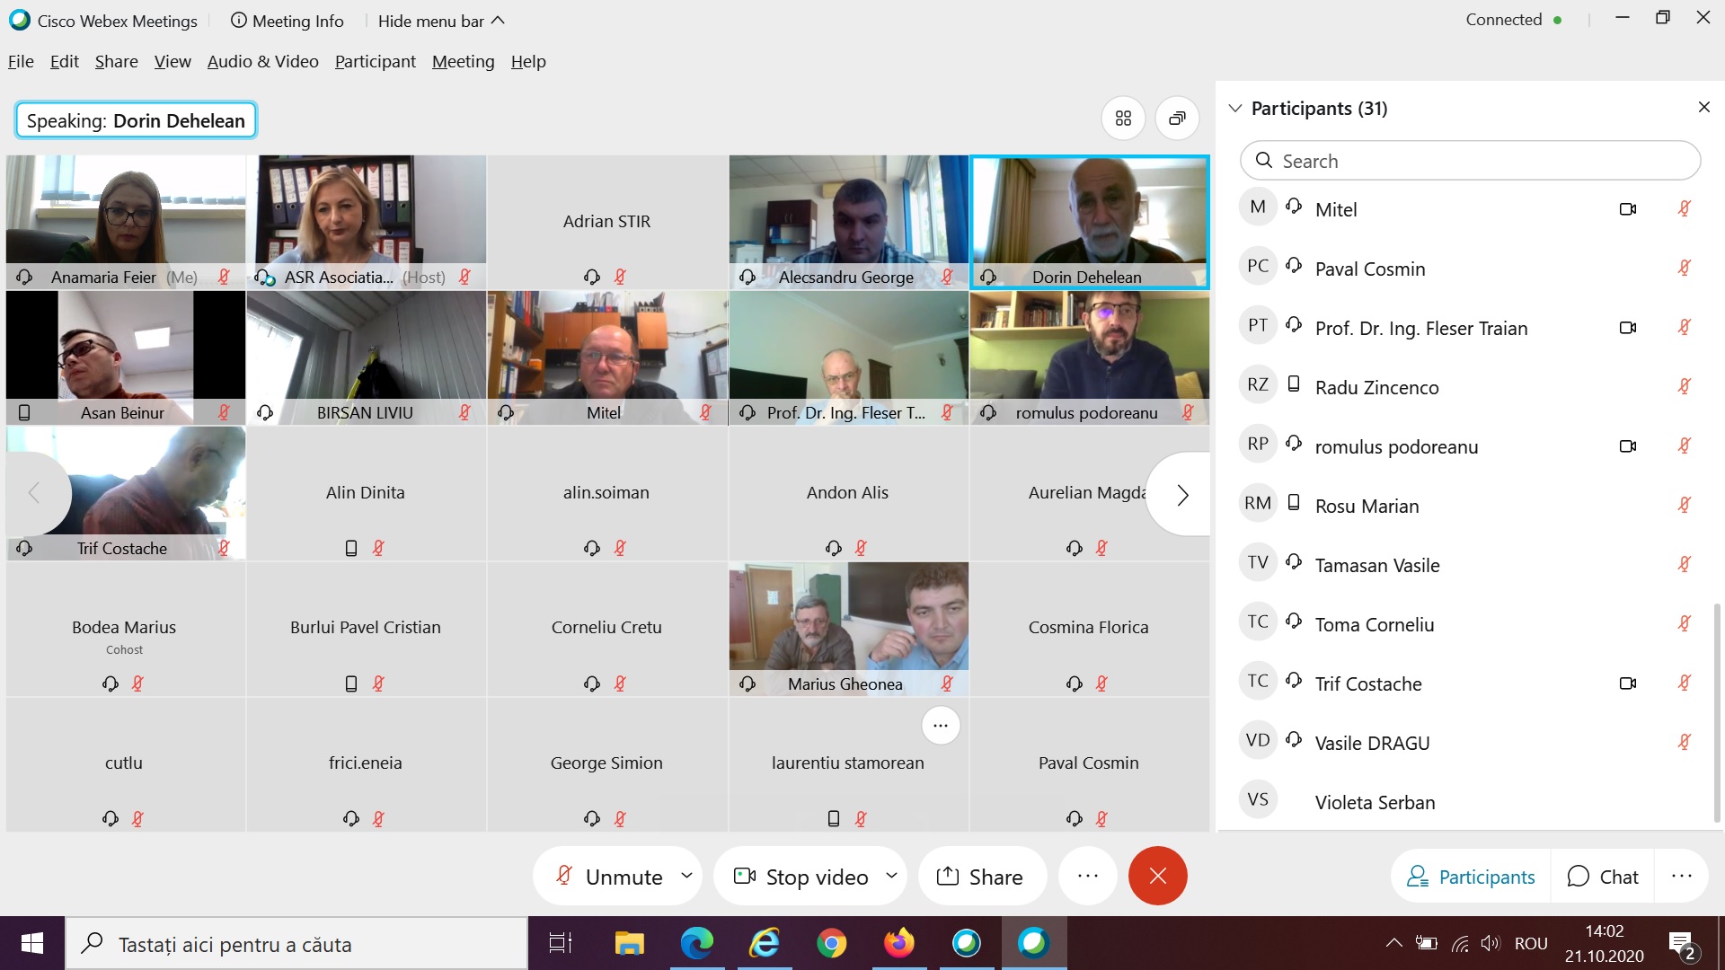The image size is (1725, 970).
Task: Unmute your microphone
Action: pos(608,877)
